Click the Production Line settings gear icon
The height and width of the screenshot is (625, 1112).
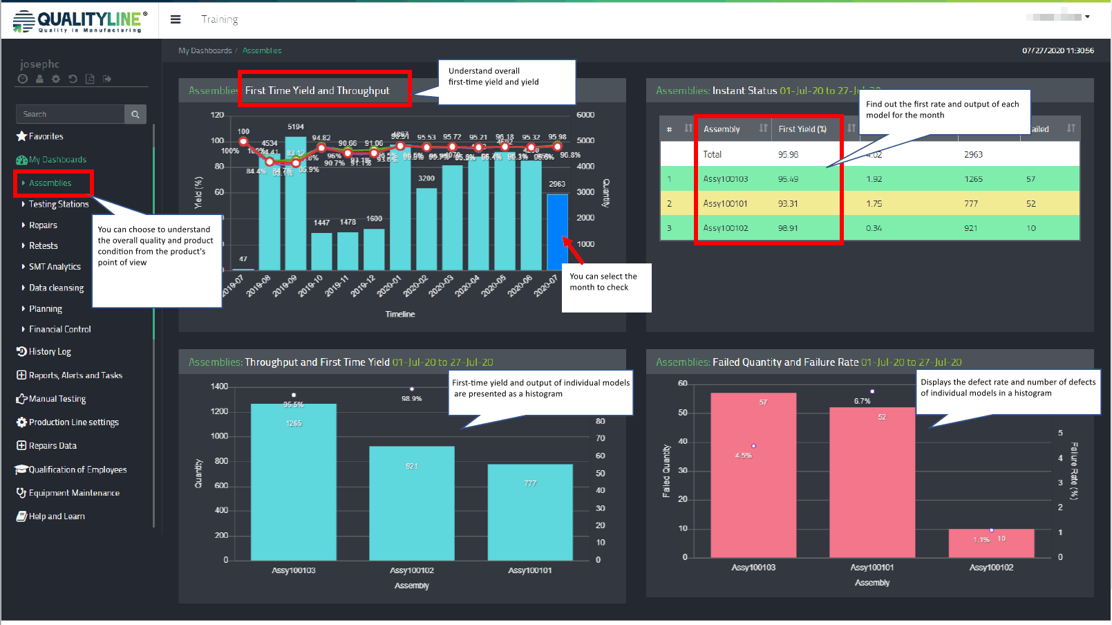[21, 422]
